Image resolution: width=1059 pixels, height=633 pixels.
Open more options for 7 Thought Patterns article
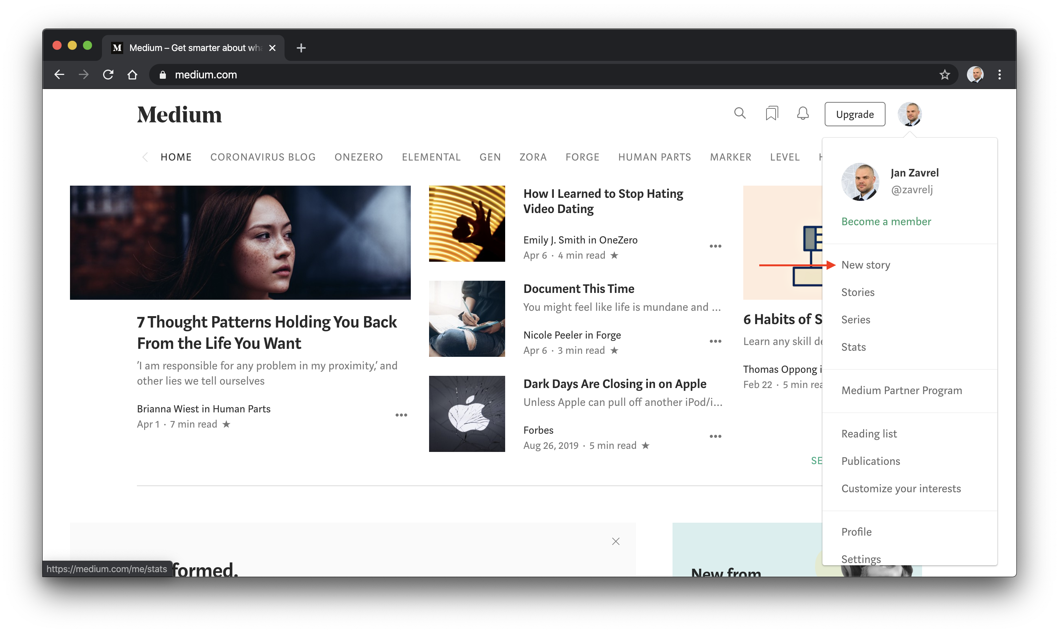pyautogui.click(x=401, y=415)
